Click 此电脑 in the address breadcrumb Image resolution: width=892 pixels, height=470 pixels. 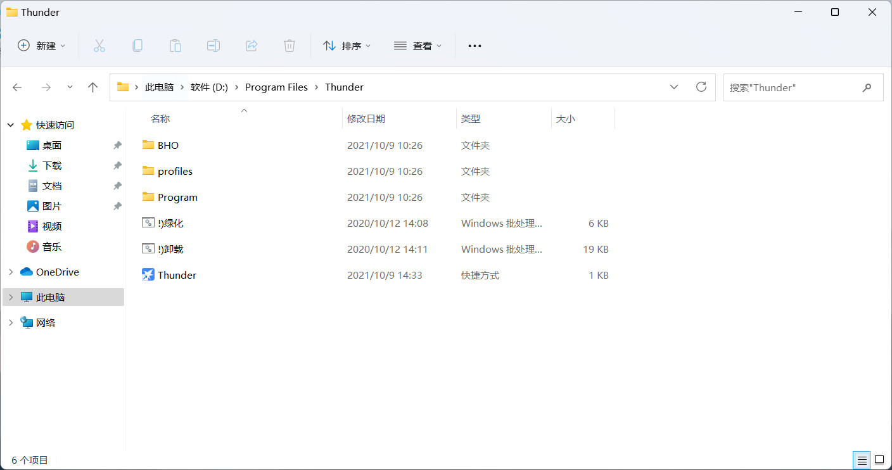[x=159, y=87]
